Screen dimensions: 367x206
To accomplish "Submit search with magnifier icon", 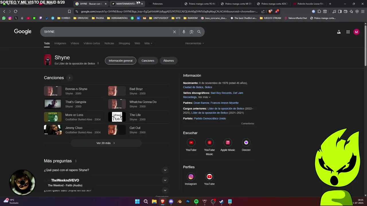I will [x=199, y=32].
